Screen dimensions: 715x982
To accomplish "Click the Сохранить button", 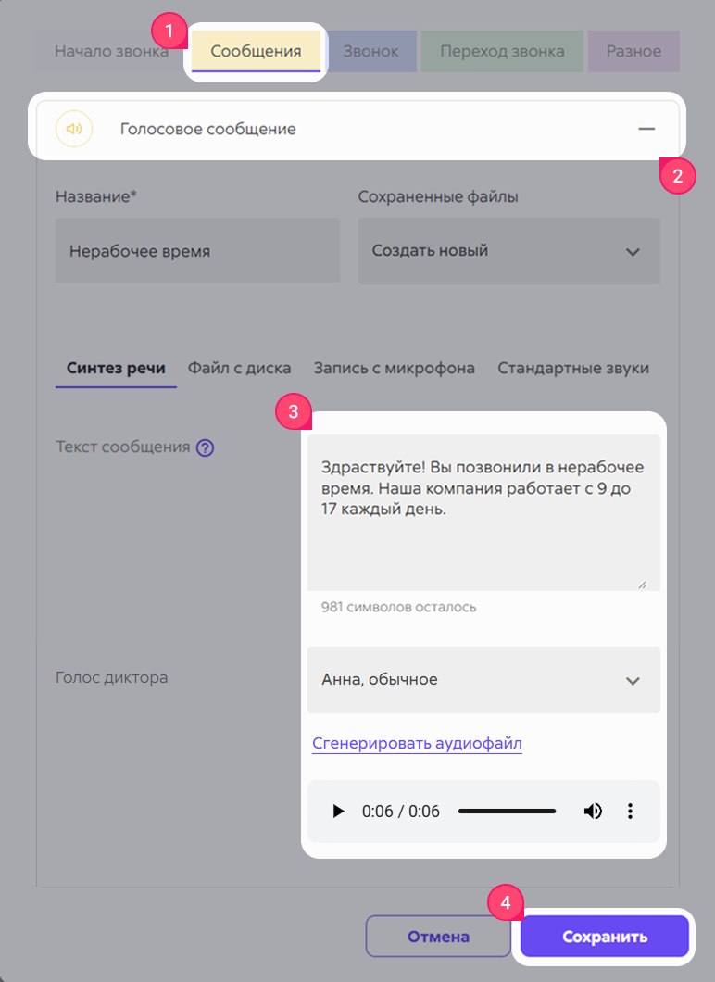I will click(x=604, y=937).
